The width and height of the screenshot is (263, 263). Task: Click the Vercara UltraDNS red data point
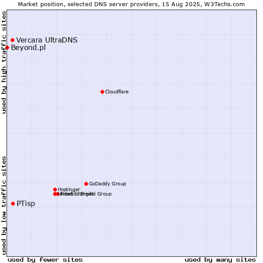click(x=12, y=40)
